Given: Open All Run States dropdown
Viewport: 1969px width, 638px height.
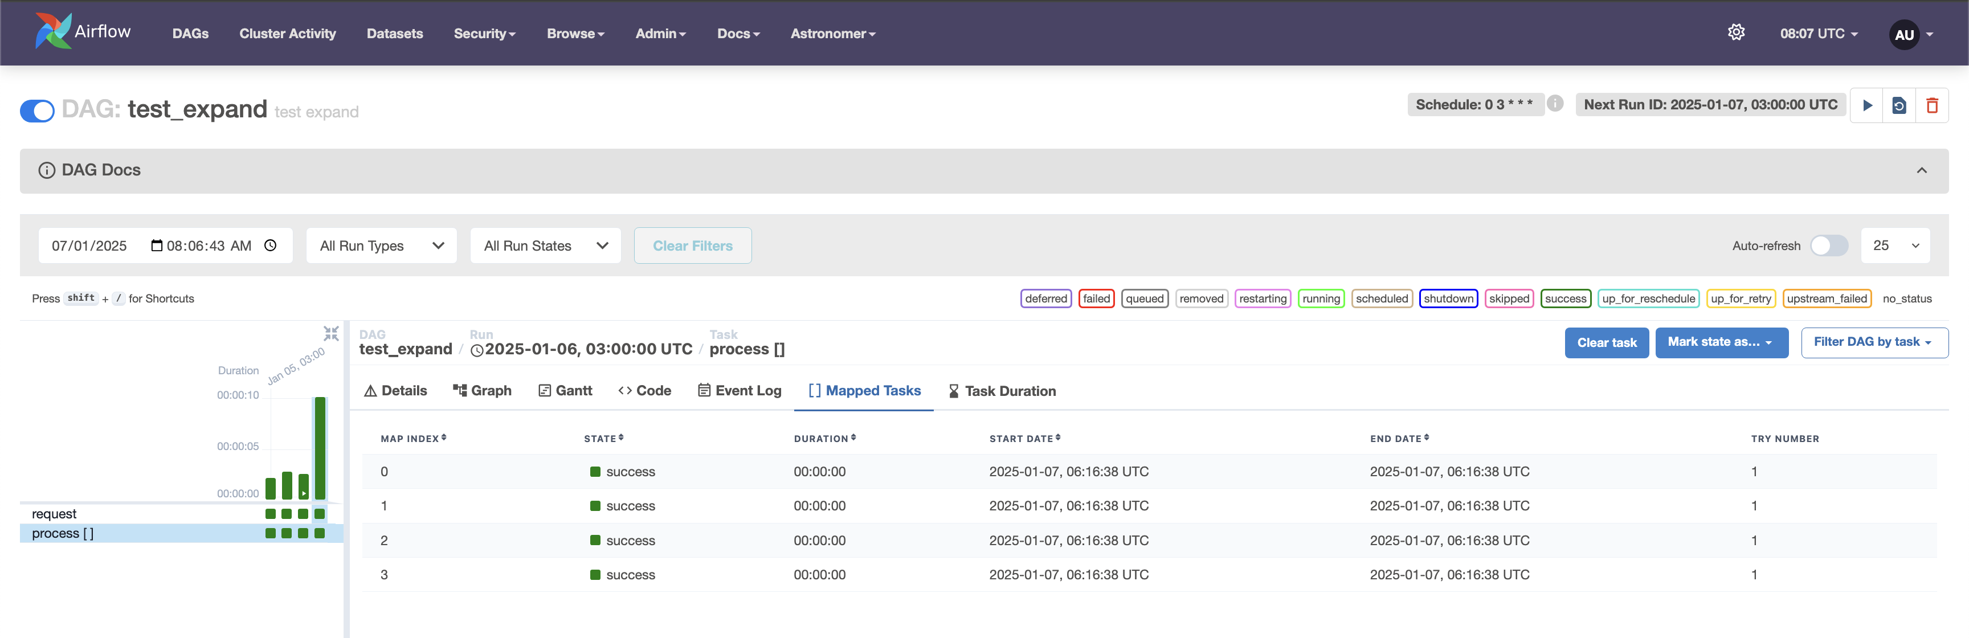Looking at the screenshot, I should [x=545, y=246].
